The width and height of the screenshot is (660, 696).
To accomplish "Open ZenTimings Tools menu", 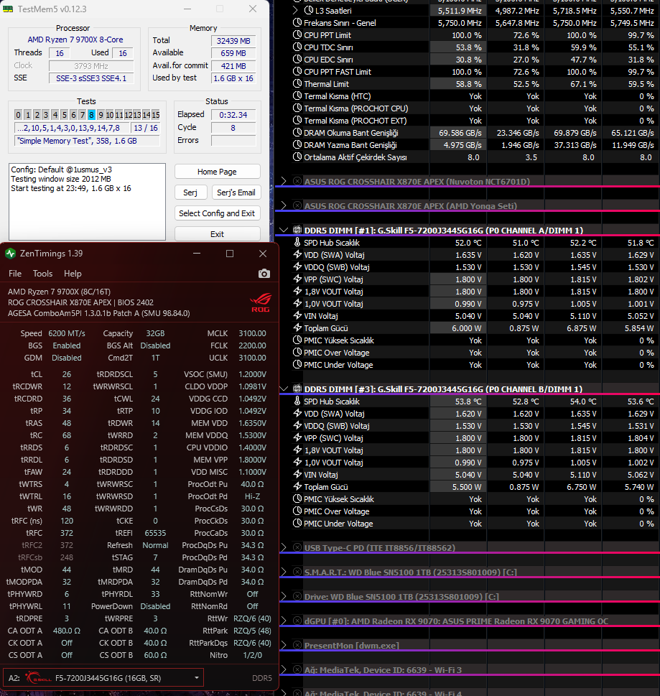I will (x=42, y=274).
